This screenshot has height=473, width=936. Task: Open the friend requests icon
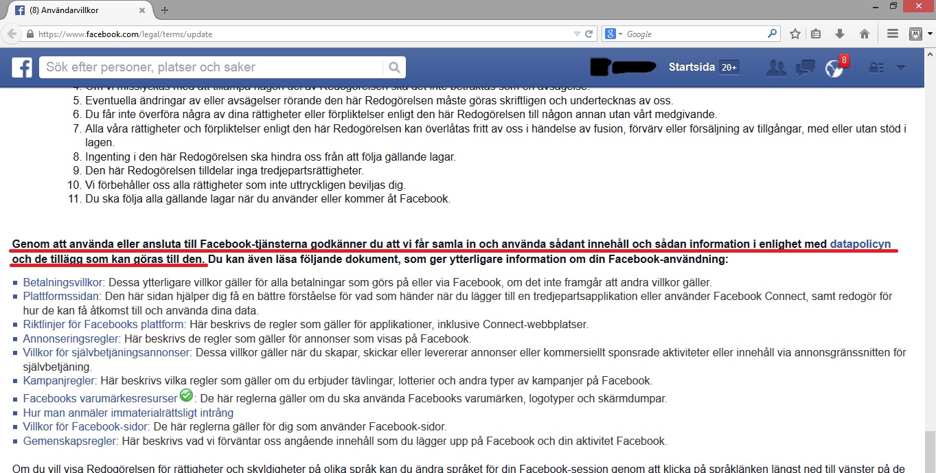[776, 67]
